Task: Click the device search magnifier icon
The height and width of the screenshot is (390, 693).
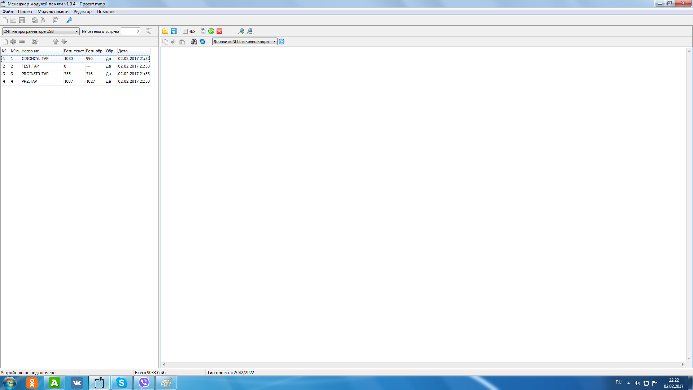Action: point(148,31)
